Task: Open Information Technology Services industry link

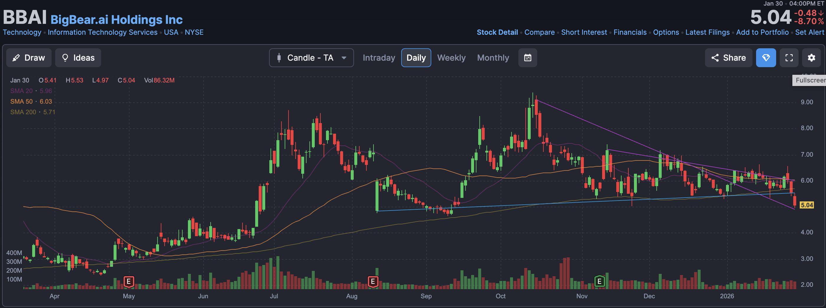Action: [x=103, y=32]
